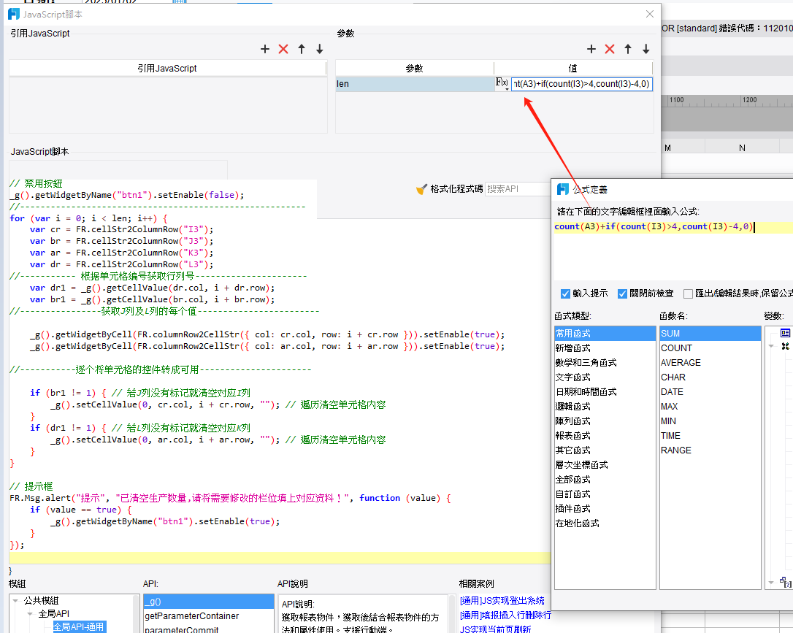
Task: Open the 填报插入行删除行 example link
Action: coord(505,615)
